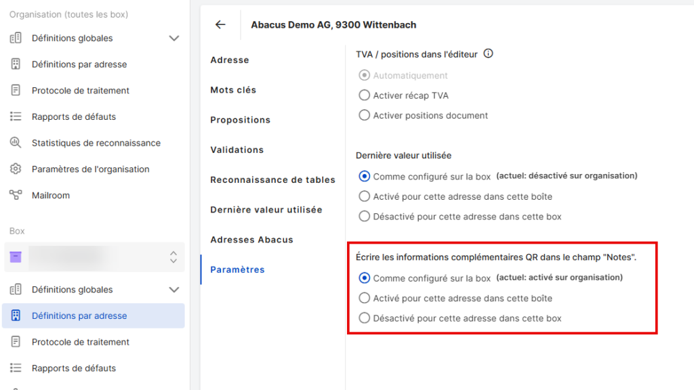The image size is (694, 390).
Task: Switch to the Mots clés tab
Action: (233, 90)
